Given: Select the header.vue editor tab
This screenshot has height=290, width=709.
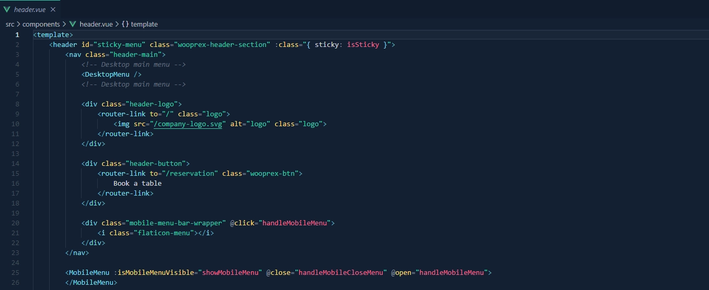Looking at the screenshot, I should (30, 9).
